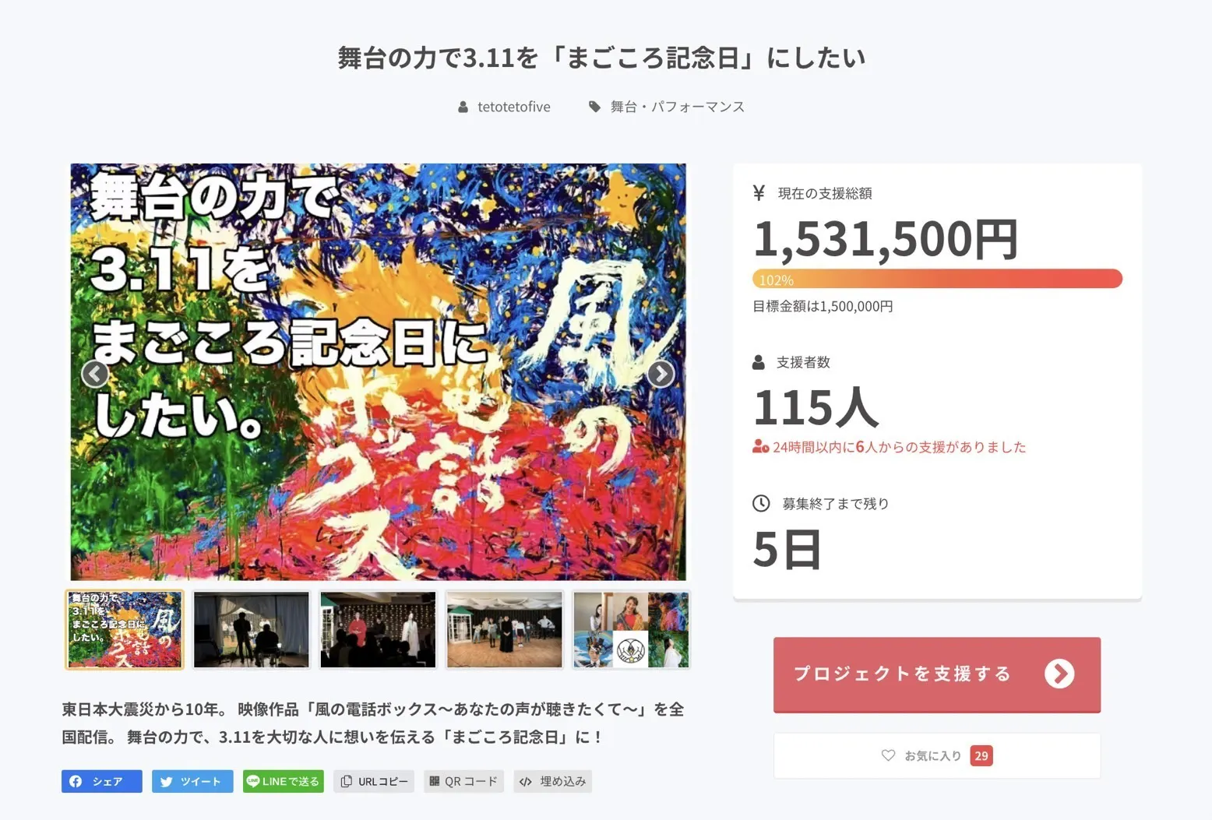Click the 102% funding progress bar
This screenshot has width=1212, height=820.
pyautogui.click(x=937, y=279)
